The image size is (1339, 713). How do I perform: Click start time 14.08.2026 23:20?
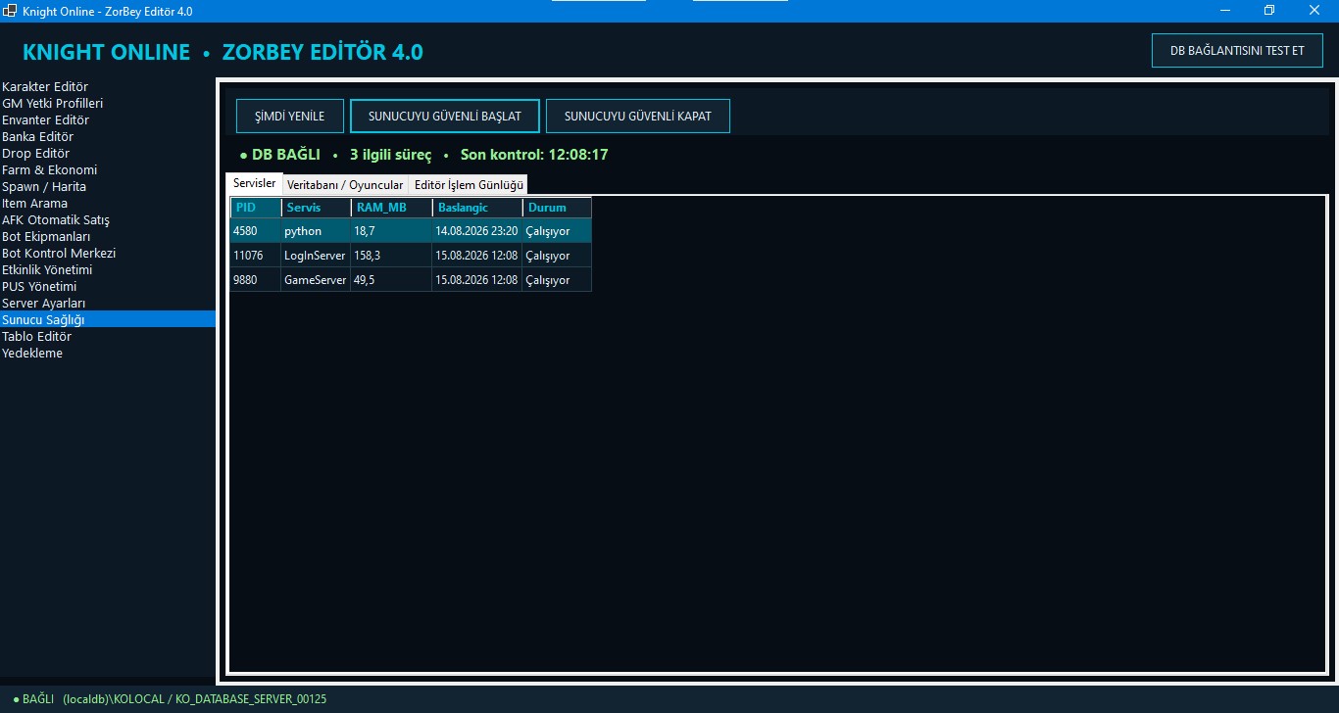pyautogui.click(x=477, y=231)
